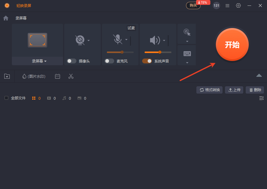Turn off the 系统声音 toggle
267x189 pixels.
pyautogui.click(x=147, y=61)
